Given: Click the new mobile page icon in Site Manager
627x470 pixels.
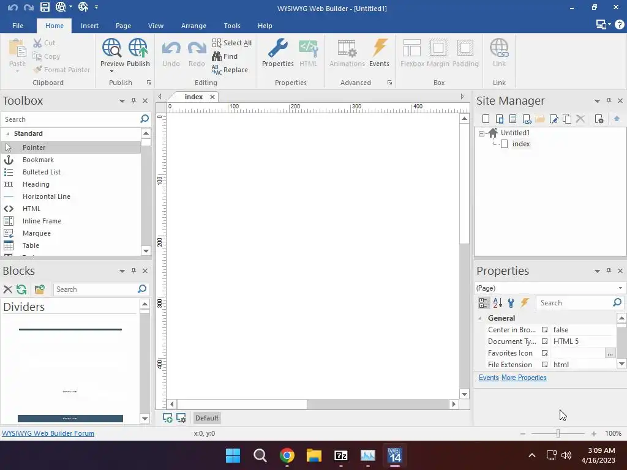Looking at the screenshot, I should point(499,119).
